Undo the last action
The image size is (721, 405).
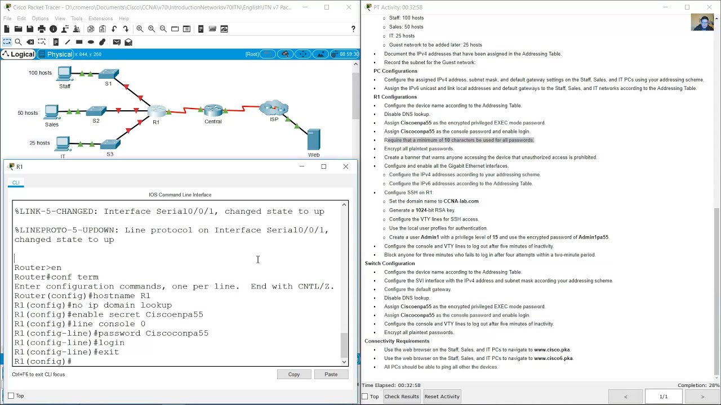tap(114, 29)
